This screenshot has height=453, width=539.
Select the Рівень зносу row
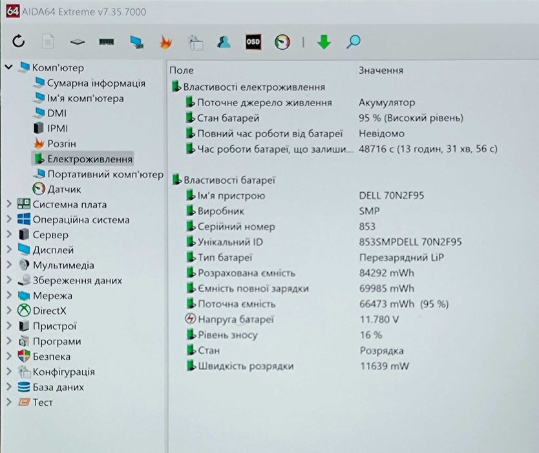click(x=222, y=335)
